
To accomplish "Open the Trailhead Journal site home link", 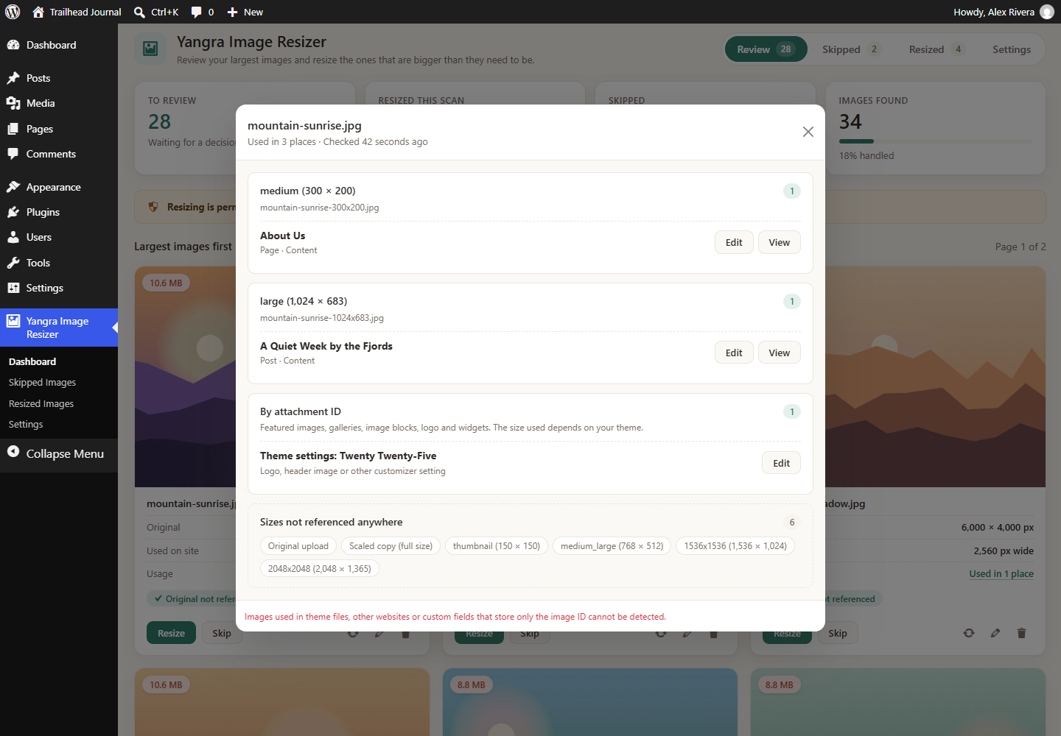I will [x=77, y=12].
